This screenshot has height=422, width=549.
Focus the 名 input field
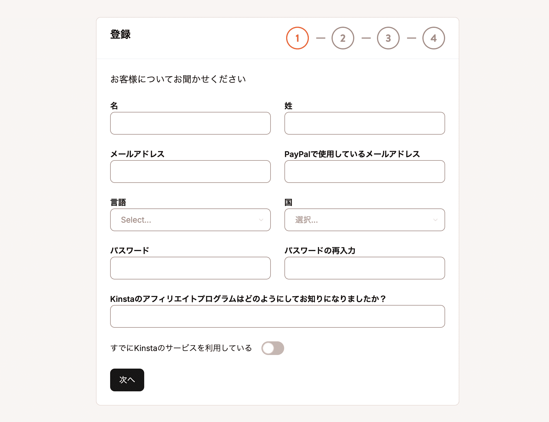click(x=190, y=123)
